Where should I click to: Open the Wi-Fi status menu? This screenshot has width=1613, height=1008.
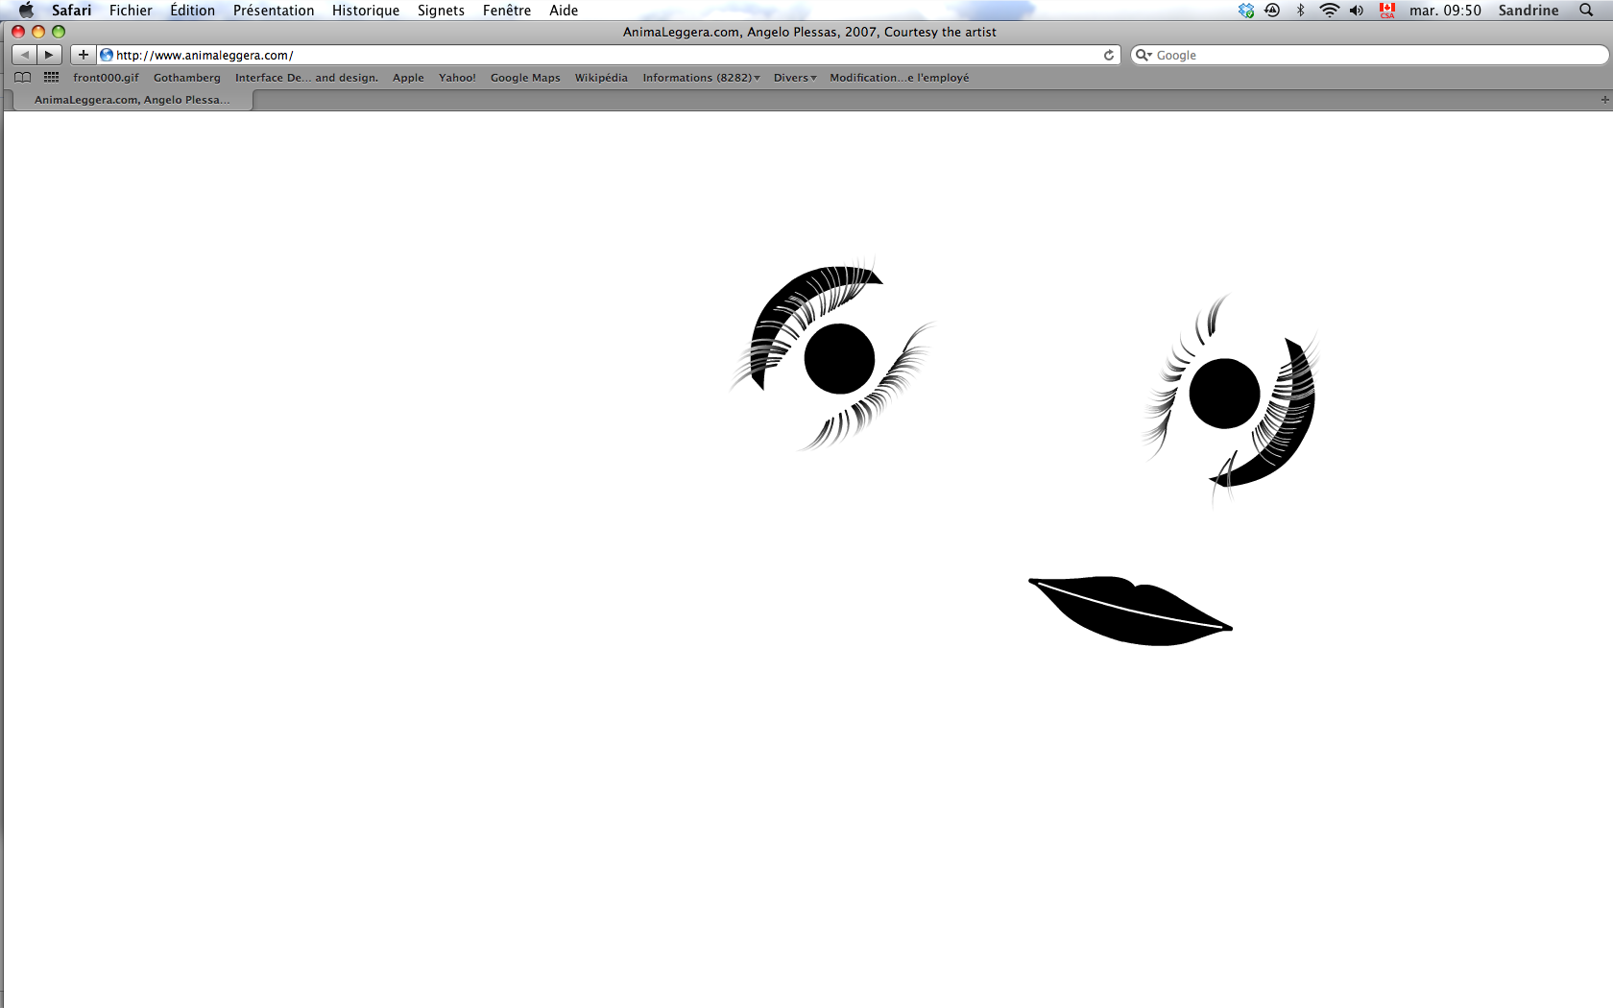point(1329,11)
